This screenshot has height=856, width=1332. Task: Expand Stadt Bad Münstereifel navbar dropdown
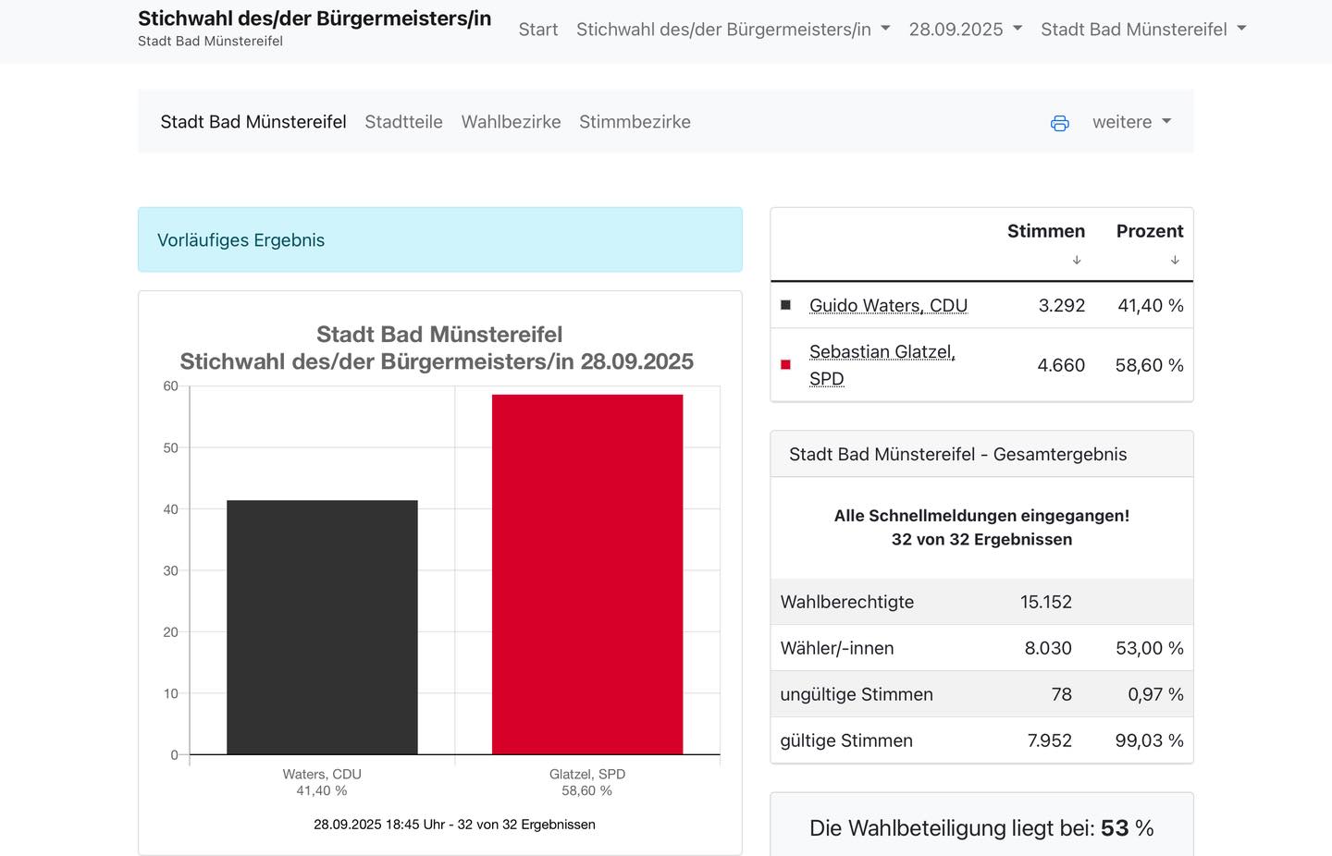point(1142,30)
